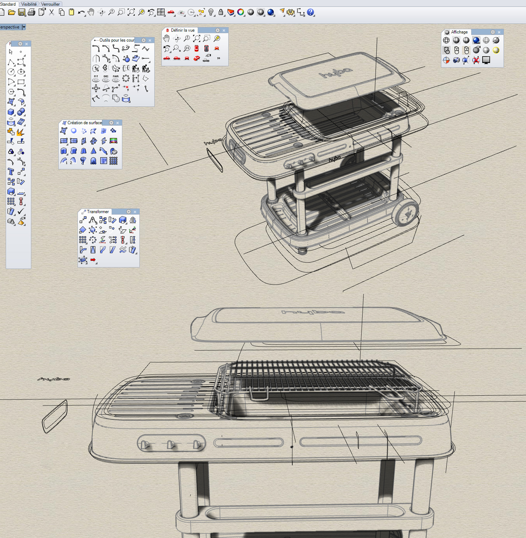Screen dimensions: 526x538
Task: Select the Explode tool with the orange burst
Action: pyautogui.click(x=21, y=132)
